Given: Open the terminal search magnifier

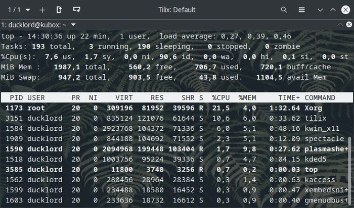Looking at the screenshot, I should click(284, 10).
